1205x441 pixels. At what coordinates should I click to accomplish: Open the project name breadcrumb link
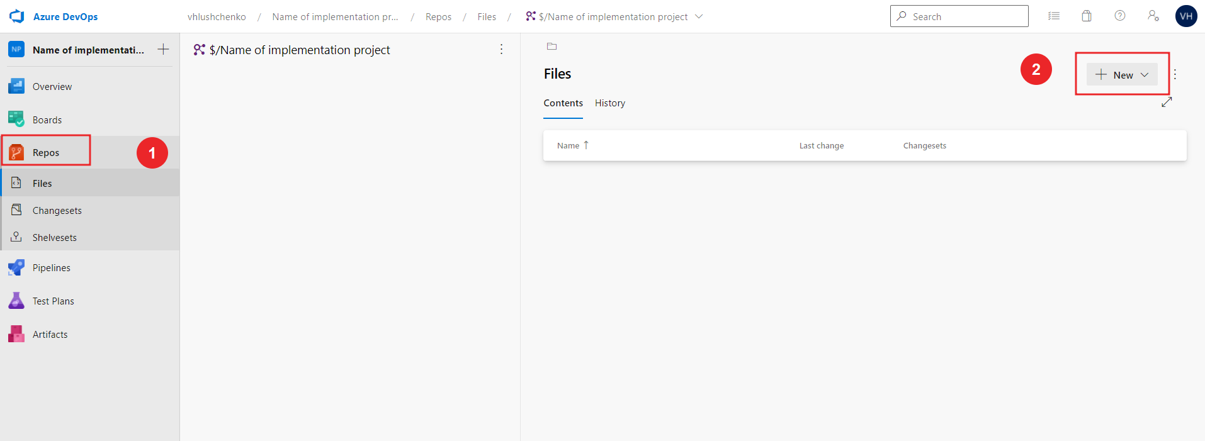(x=335, y=17)
